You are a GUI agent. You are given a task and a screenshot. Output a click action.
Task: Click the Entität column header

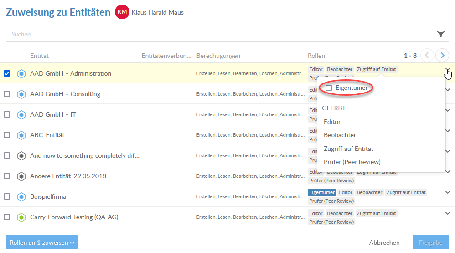(40, 56)
